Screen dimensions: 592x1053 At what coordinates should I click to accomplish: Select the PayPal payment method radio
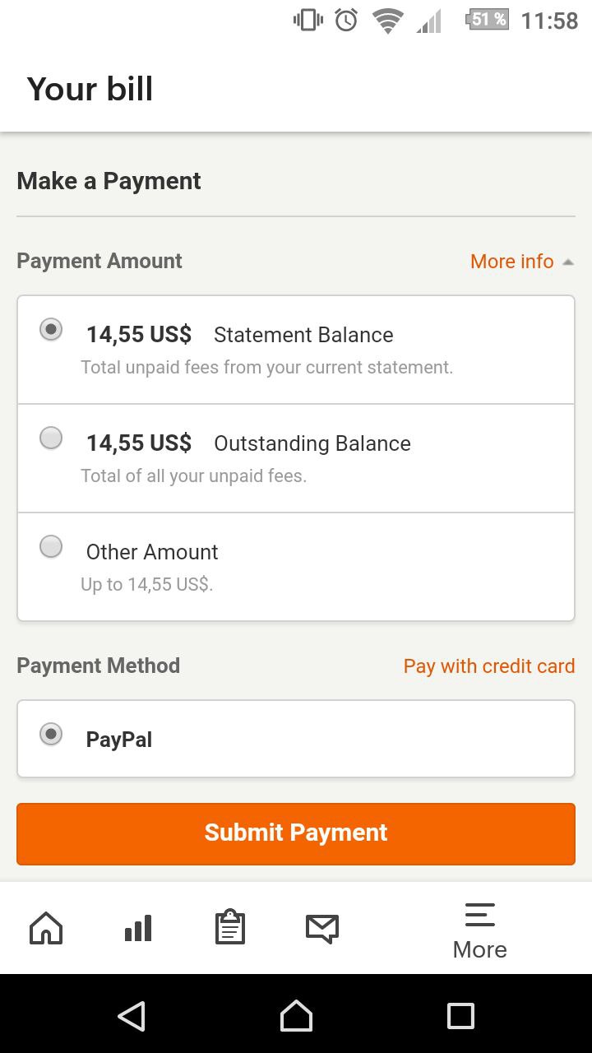pyautogui.click(x=51, y=734)
